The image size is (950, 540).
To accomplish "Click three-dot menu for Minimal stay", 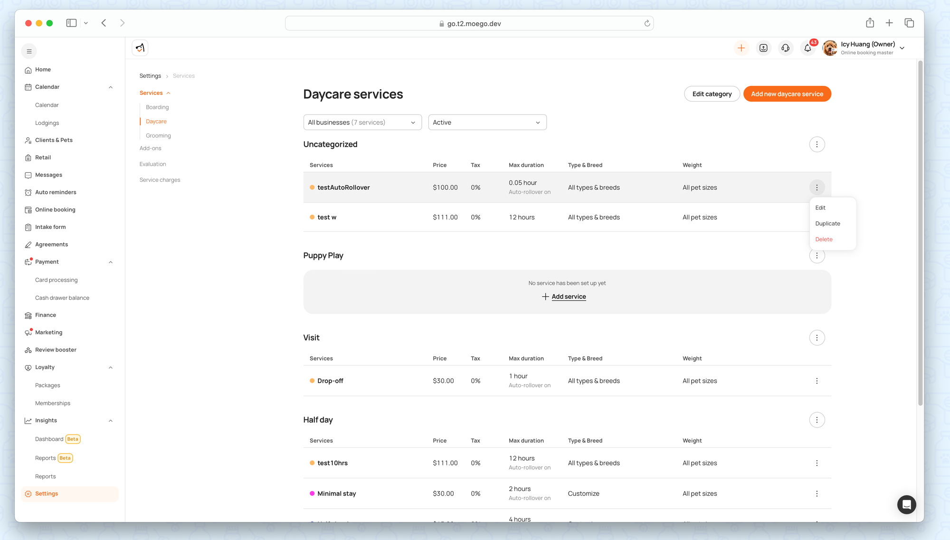I will (x=817, y=494).
